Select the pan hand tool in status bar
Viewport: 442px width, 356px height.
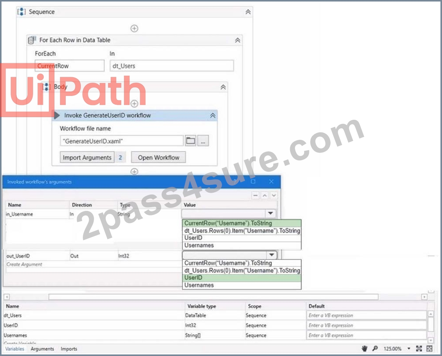[364, 349]
